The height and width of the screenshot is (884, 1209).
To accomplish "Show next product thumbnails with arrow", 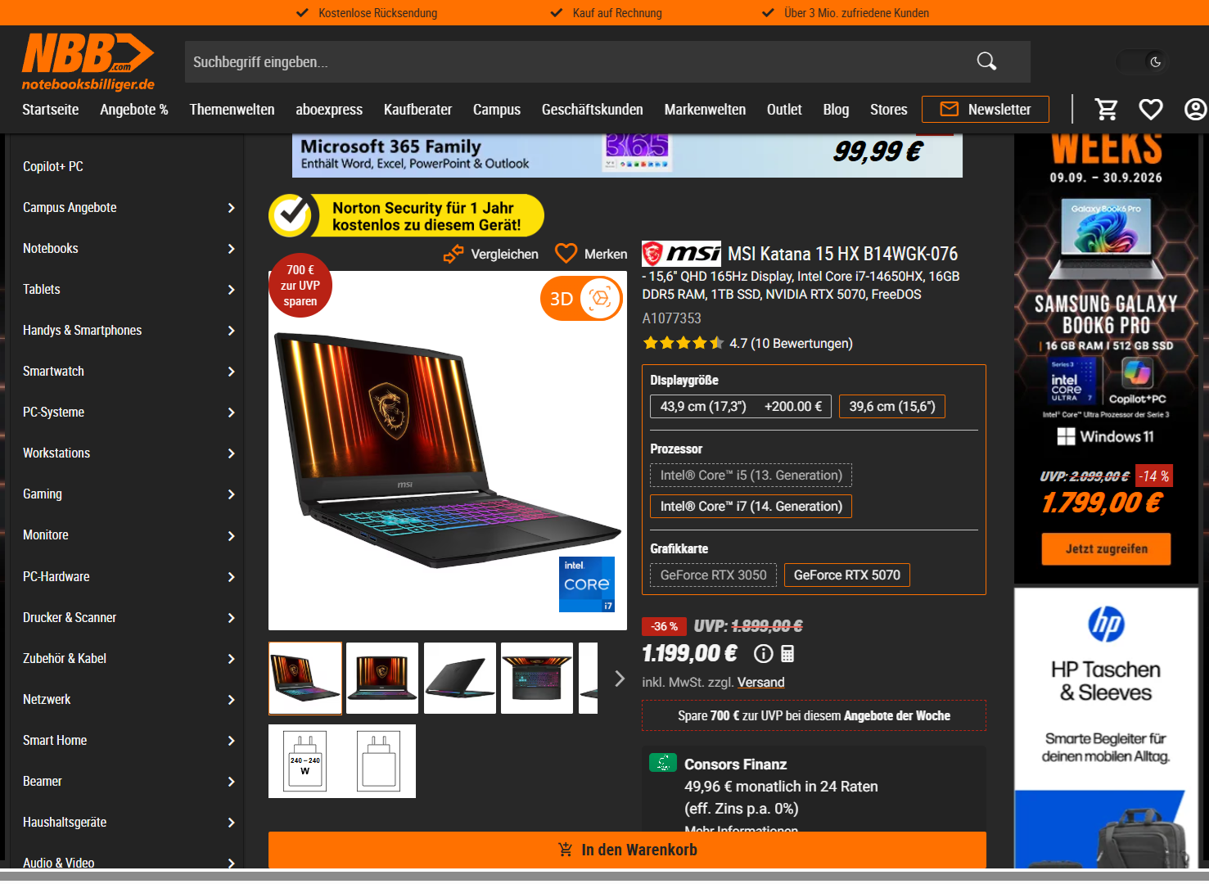I will click(x=620, y=679).
